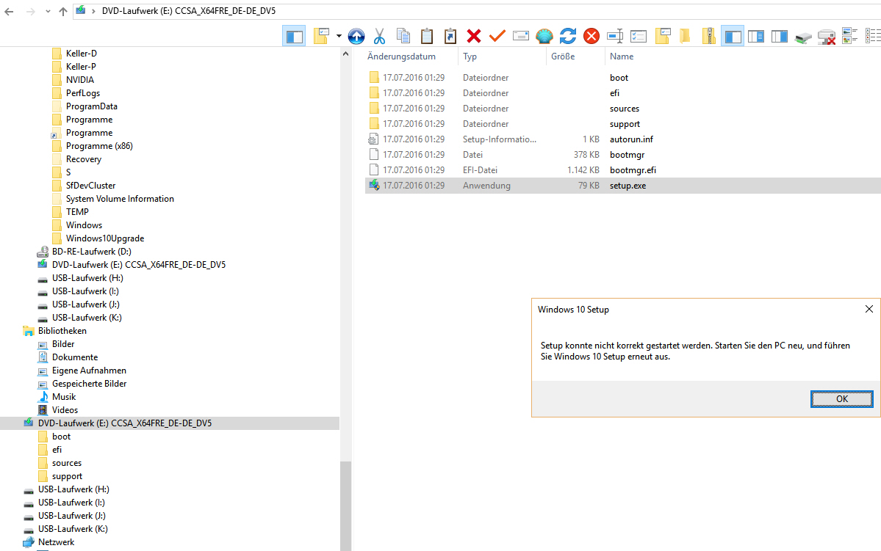Click the thumbnails with details view icon
Screen dimensions: 881x551
coord(849,36)
